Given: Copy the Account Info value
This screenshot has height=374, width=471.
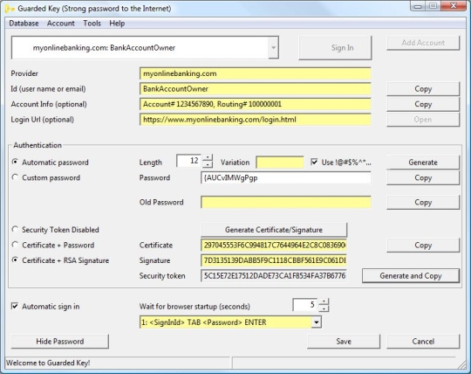Looking at the screenshot, I should point(423,104).
